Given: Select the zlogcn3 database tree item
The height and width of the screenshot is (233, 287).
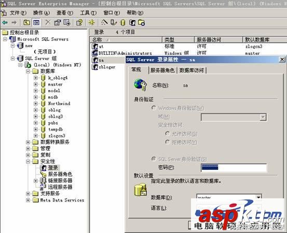Looking at the screenshot, I should [x=57, y=136].
